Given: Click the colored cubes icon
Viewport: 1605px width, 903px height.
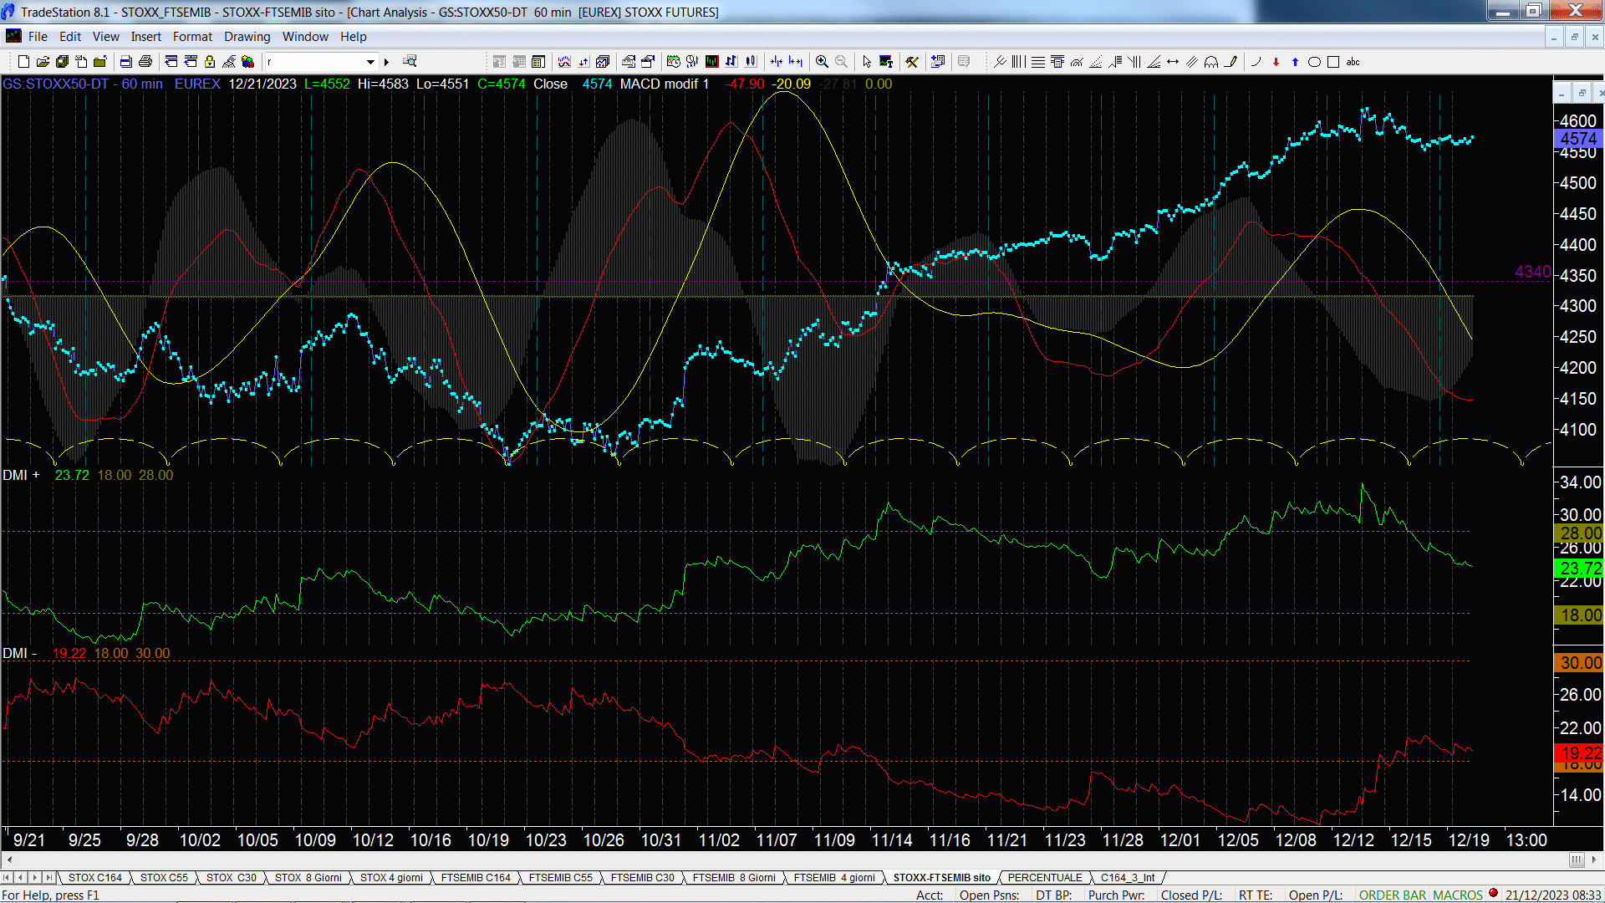Looking at the screenshot, I should (x=247, y=62).
